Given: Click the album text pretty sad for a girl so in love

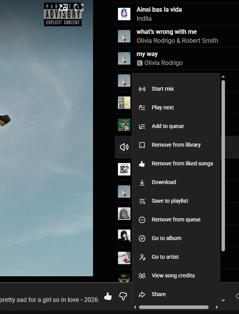Looking at the screenshot, I should pos(39,300).
